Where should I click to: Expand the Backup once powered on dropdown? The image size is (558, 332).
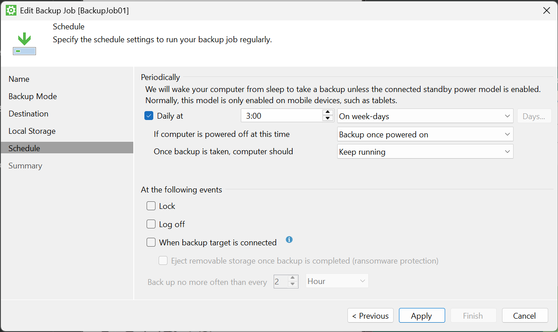pos(425,134)
